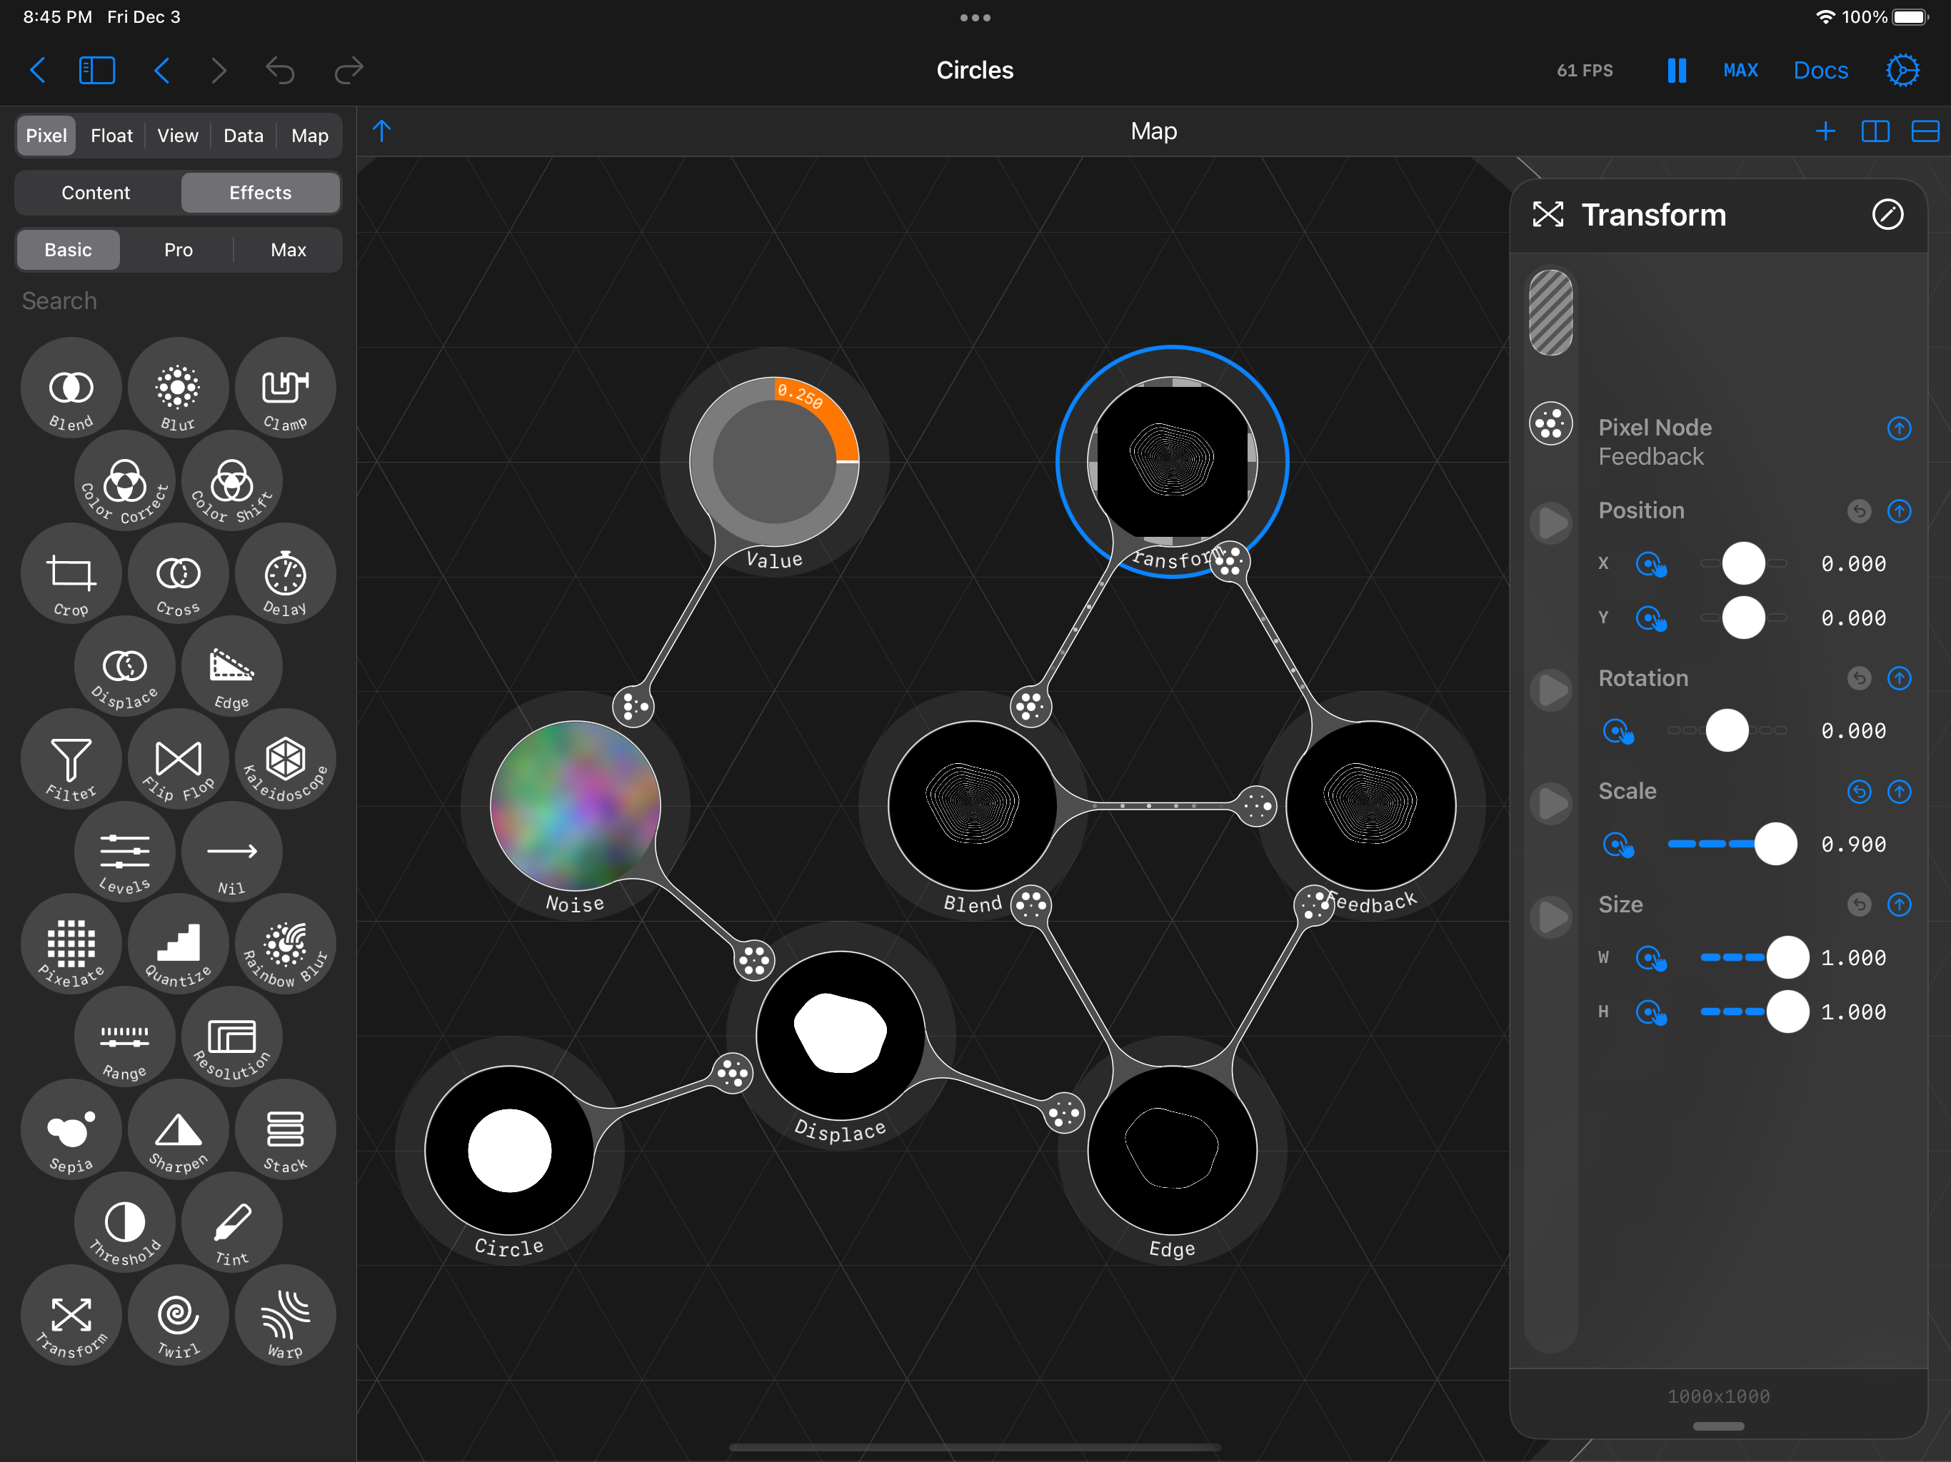This screenshot has height=1462, width=1951.
Task: Open the settings gear in top bar
Action: (1902, 71)
